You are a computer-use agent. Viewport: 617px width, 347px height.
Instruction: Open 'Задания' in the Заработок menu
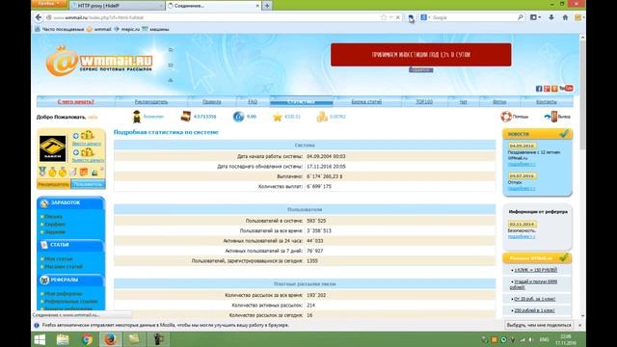click(x=55, y=232)
